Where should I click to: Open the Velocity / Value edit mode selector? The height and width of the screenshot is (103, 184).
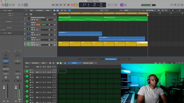tap(89, 63)
